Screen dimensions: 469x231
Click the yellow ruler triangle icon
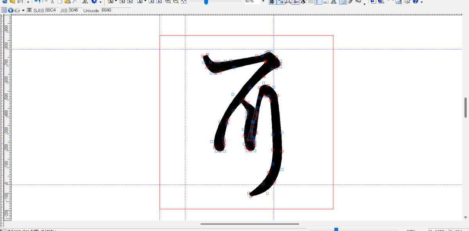point(333,2)
